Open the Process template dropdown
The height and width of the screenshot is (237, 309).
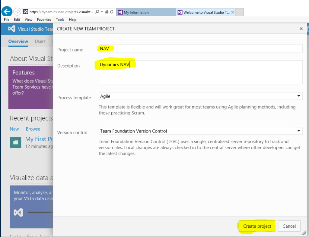click(299, 96)
